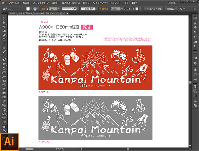
Task: Choose the Perspective Grid tool
Action: click(4, 89)
